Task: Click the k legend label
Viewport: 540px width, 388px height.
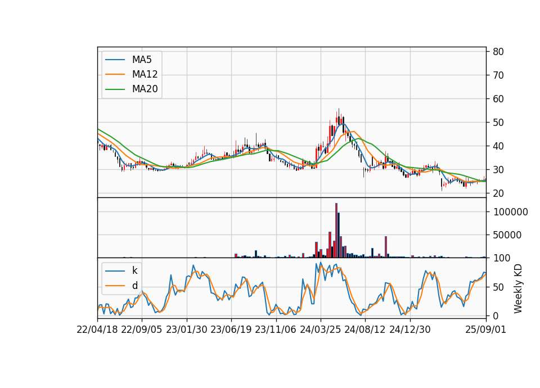Action: (x=134, y=270)
